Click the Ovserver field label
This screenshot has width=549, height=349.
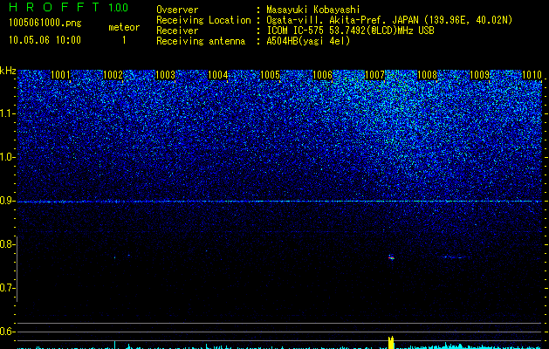[177, 10]
